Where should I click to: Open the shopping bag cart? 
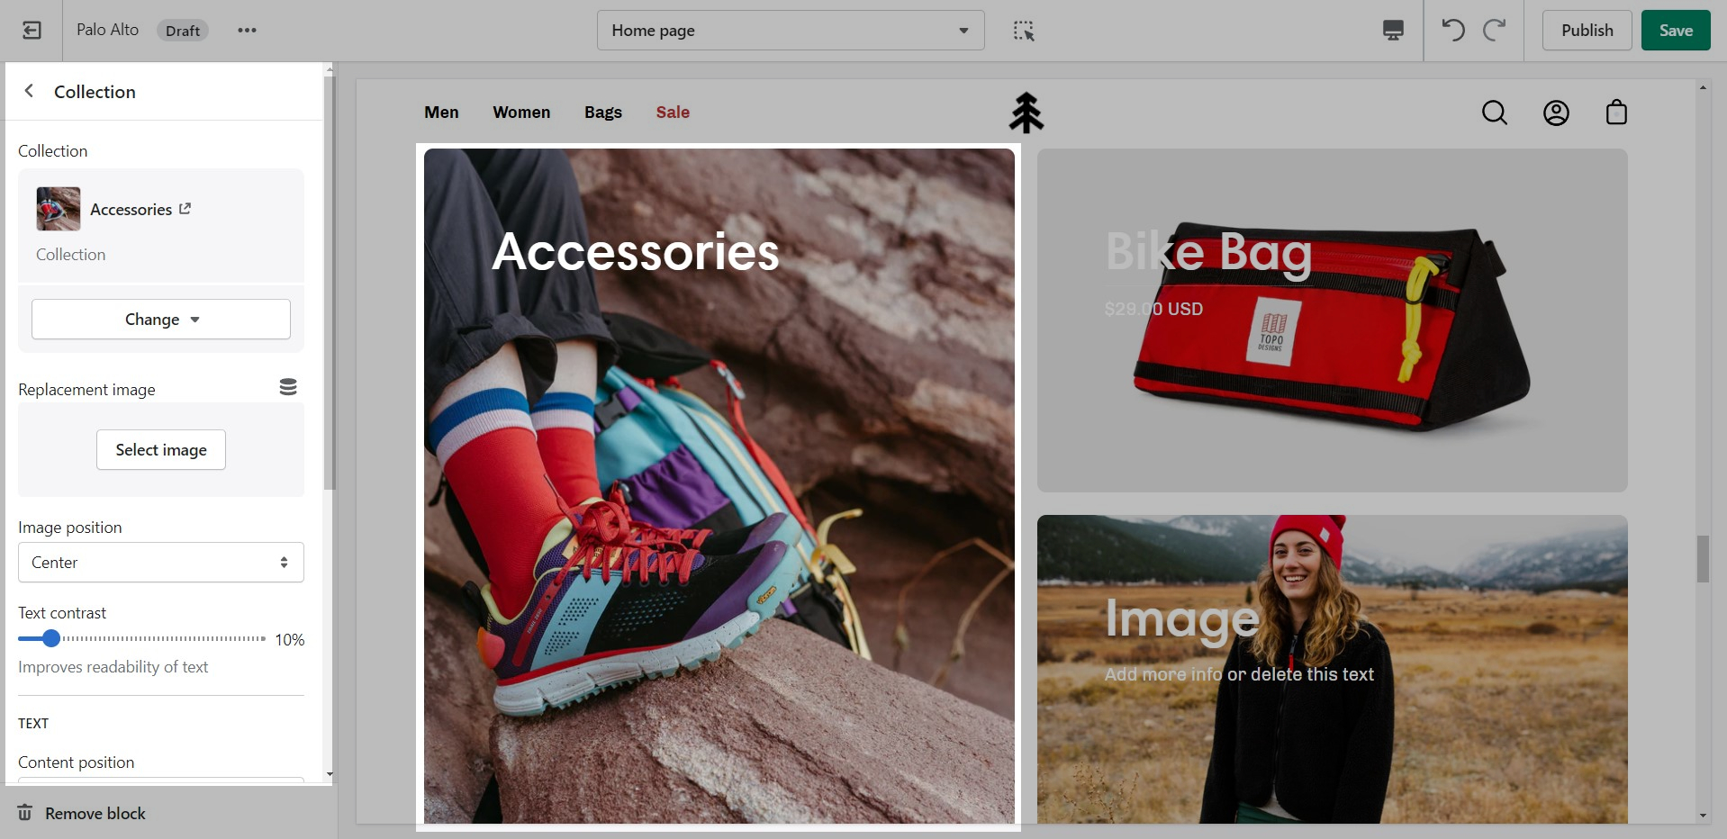1616,113
